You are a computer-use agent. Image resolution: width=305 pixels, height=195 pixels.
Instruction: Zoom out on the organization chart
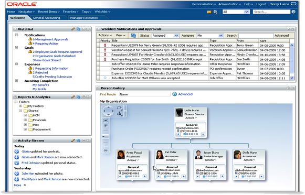click(106, 150)
